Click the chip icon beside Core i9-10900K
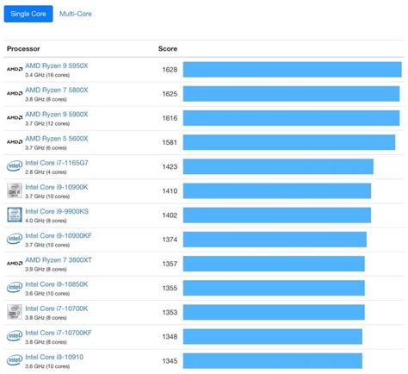 pyautogui.click(x=15, y=190)
